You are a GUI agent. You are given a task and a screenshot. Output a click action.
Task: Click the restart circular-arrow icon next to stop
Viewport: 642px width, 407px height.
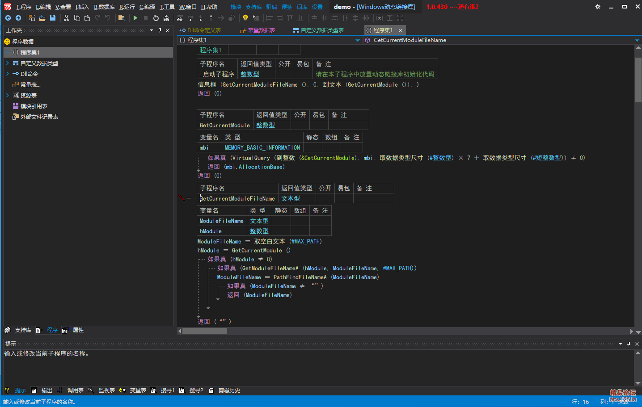point(156,18)
